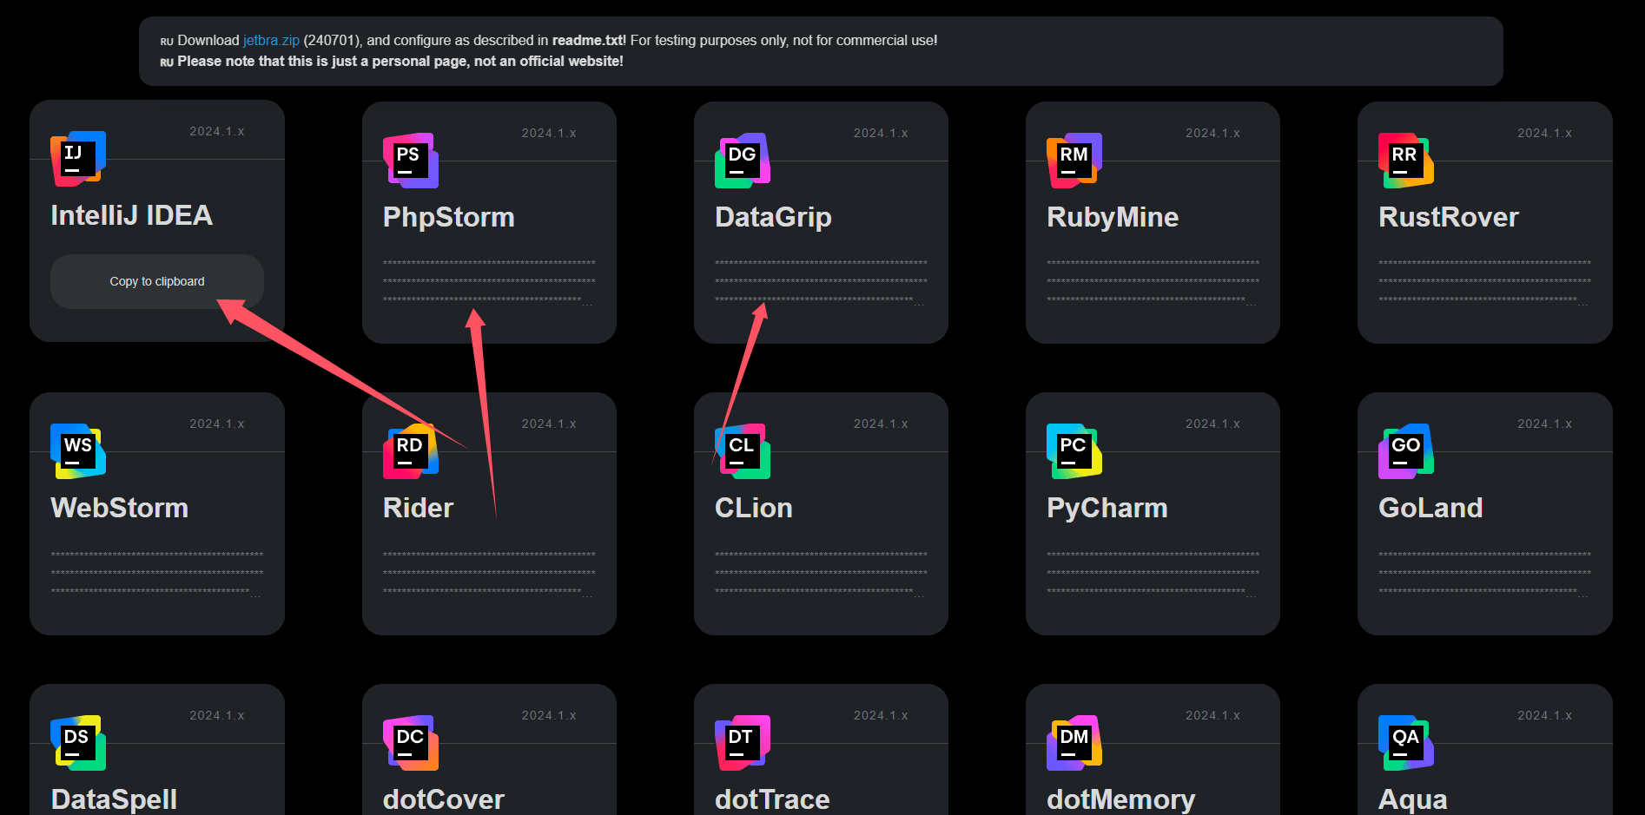Click the RustRover title text
The image size is (1645, 815).
coord(1449,217)
